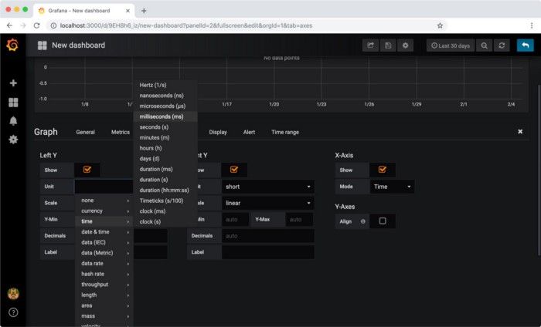The width and height of the screenshot is (541, 327).
Task: Expand the none unit category
Action: point(104,201)
